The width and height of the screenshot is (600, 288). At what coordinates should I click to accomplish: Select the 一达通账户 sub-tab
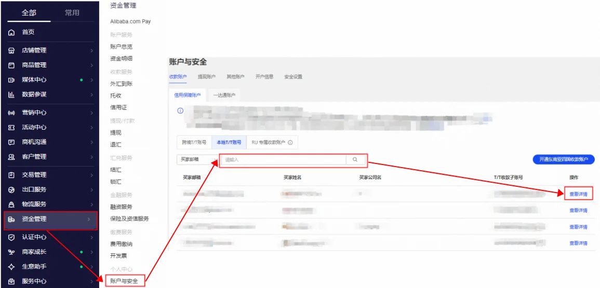click(x=224, y=95)
